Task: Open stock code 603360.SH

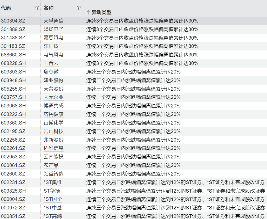Action: tap(13, 123)
